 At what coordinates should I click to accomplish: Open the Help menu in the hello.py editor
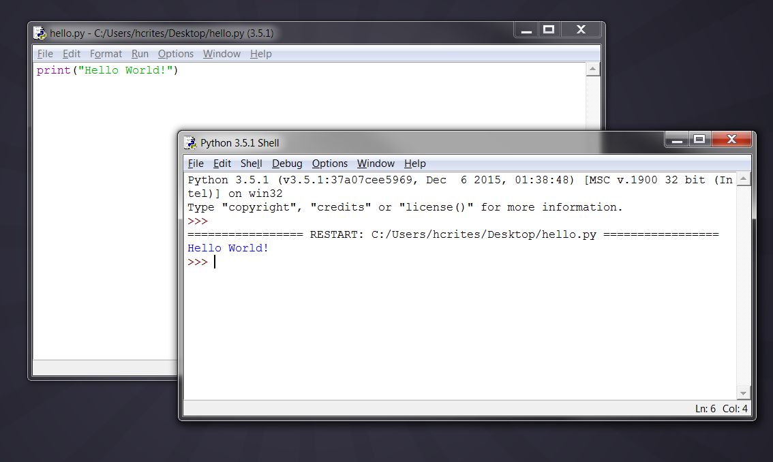pos(260,53)
